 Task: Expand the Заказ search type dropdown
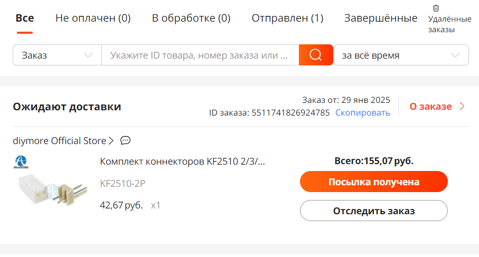tap(57, 55)
